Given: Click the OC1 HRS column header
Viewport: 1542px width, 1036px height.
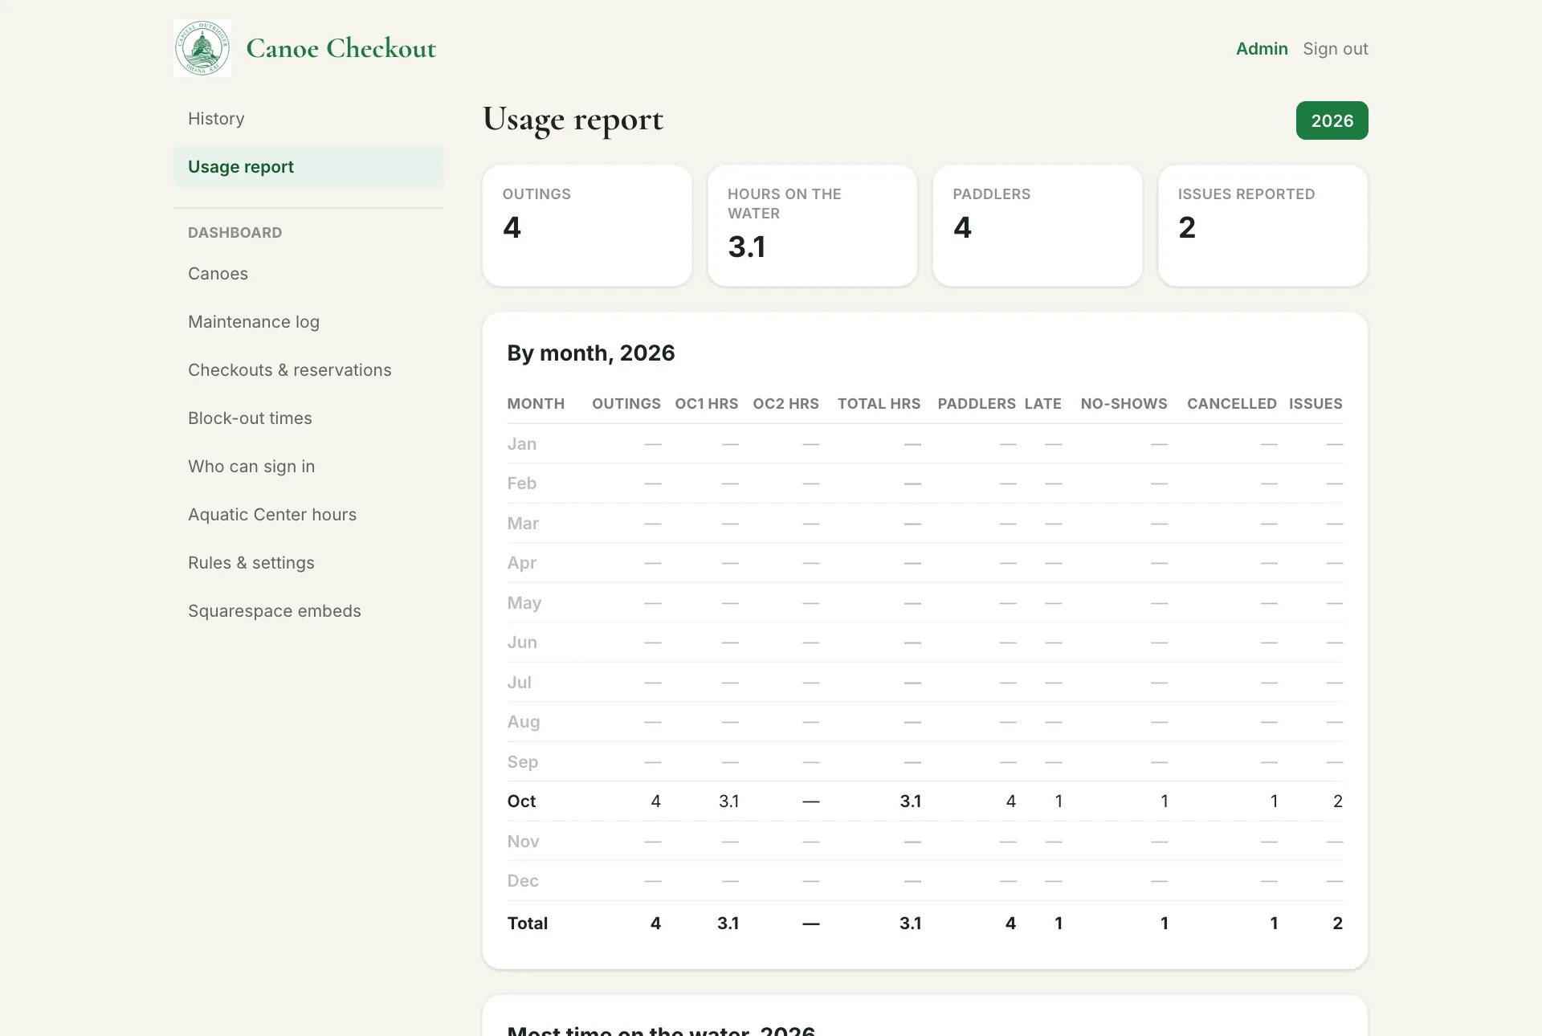Looking at the screenshot, I should (707, 404).
